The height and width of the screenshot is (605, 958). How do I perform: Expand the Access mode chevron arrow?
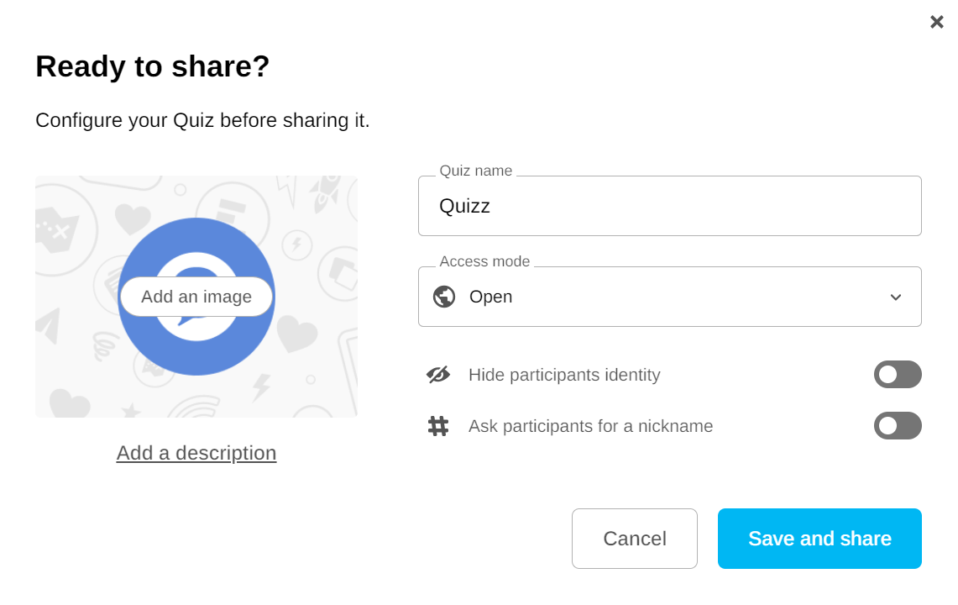pos(896,297)
